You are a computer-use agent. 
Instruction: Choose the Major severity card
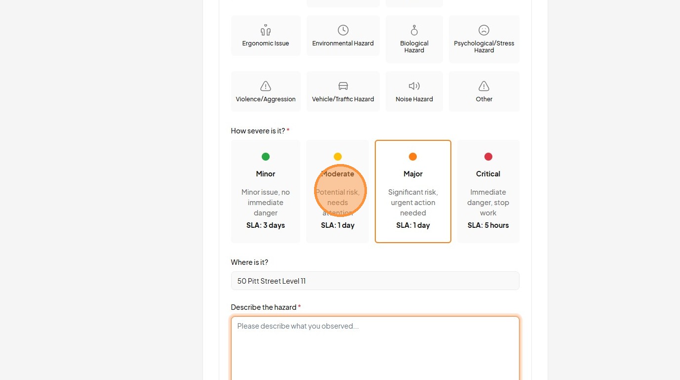(413, 191)
